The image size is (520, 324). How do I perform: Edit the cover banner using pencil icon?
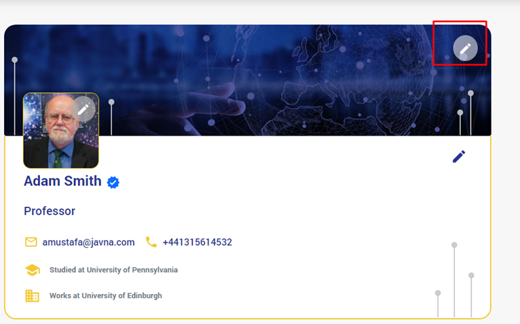coord(465,48)
